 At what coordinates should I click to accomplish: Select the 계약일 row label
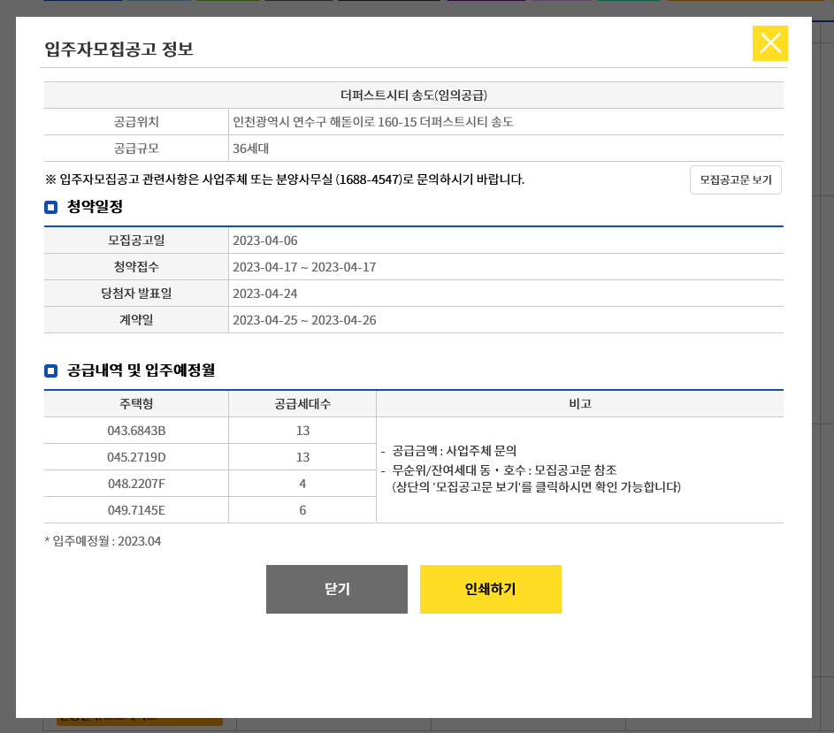click(136, 320)
